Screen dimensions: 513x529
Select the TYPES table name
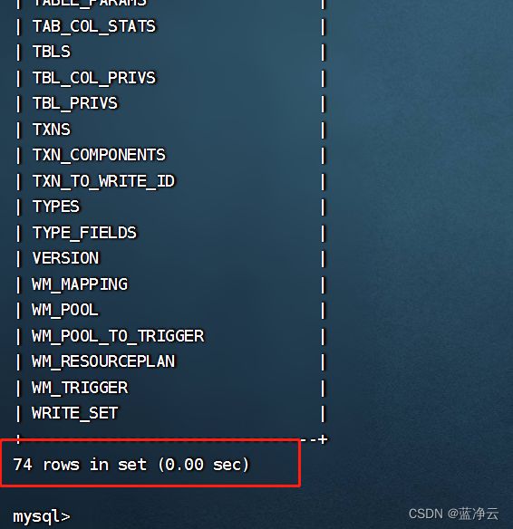tap(56, 207)
